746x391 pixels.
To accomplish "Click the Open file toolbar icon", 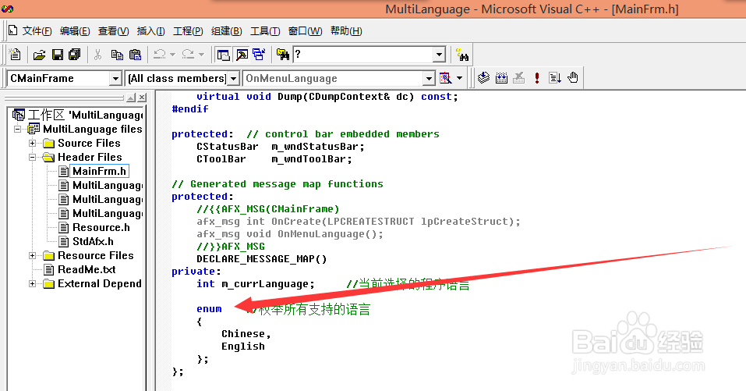I will (39, 55).
